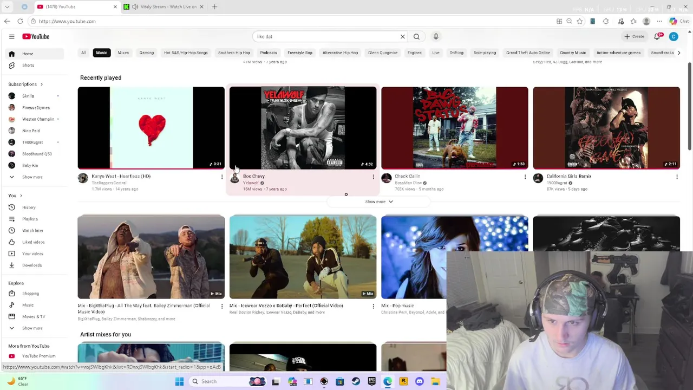
Task: Open Discord from the taskbar
Action: 419,381
